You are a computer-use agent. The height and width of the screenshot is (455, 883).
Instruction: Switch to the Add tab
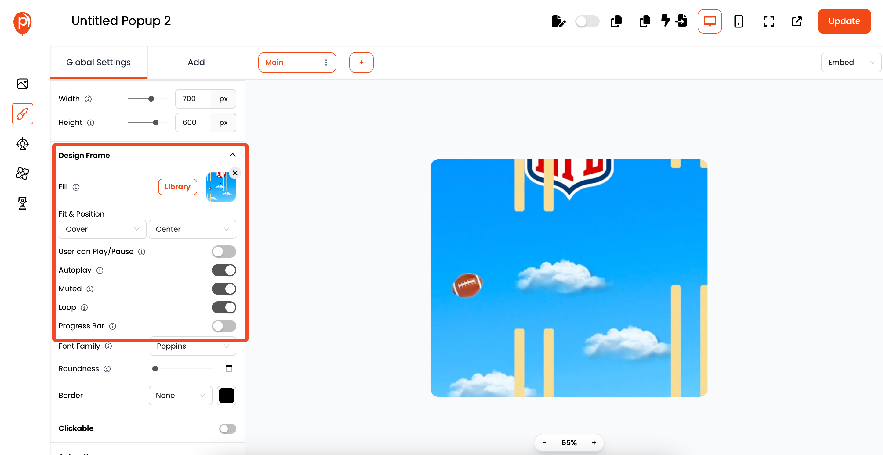(196, 62)
